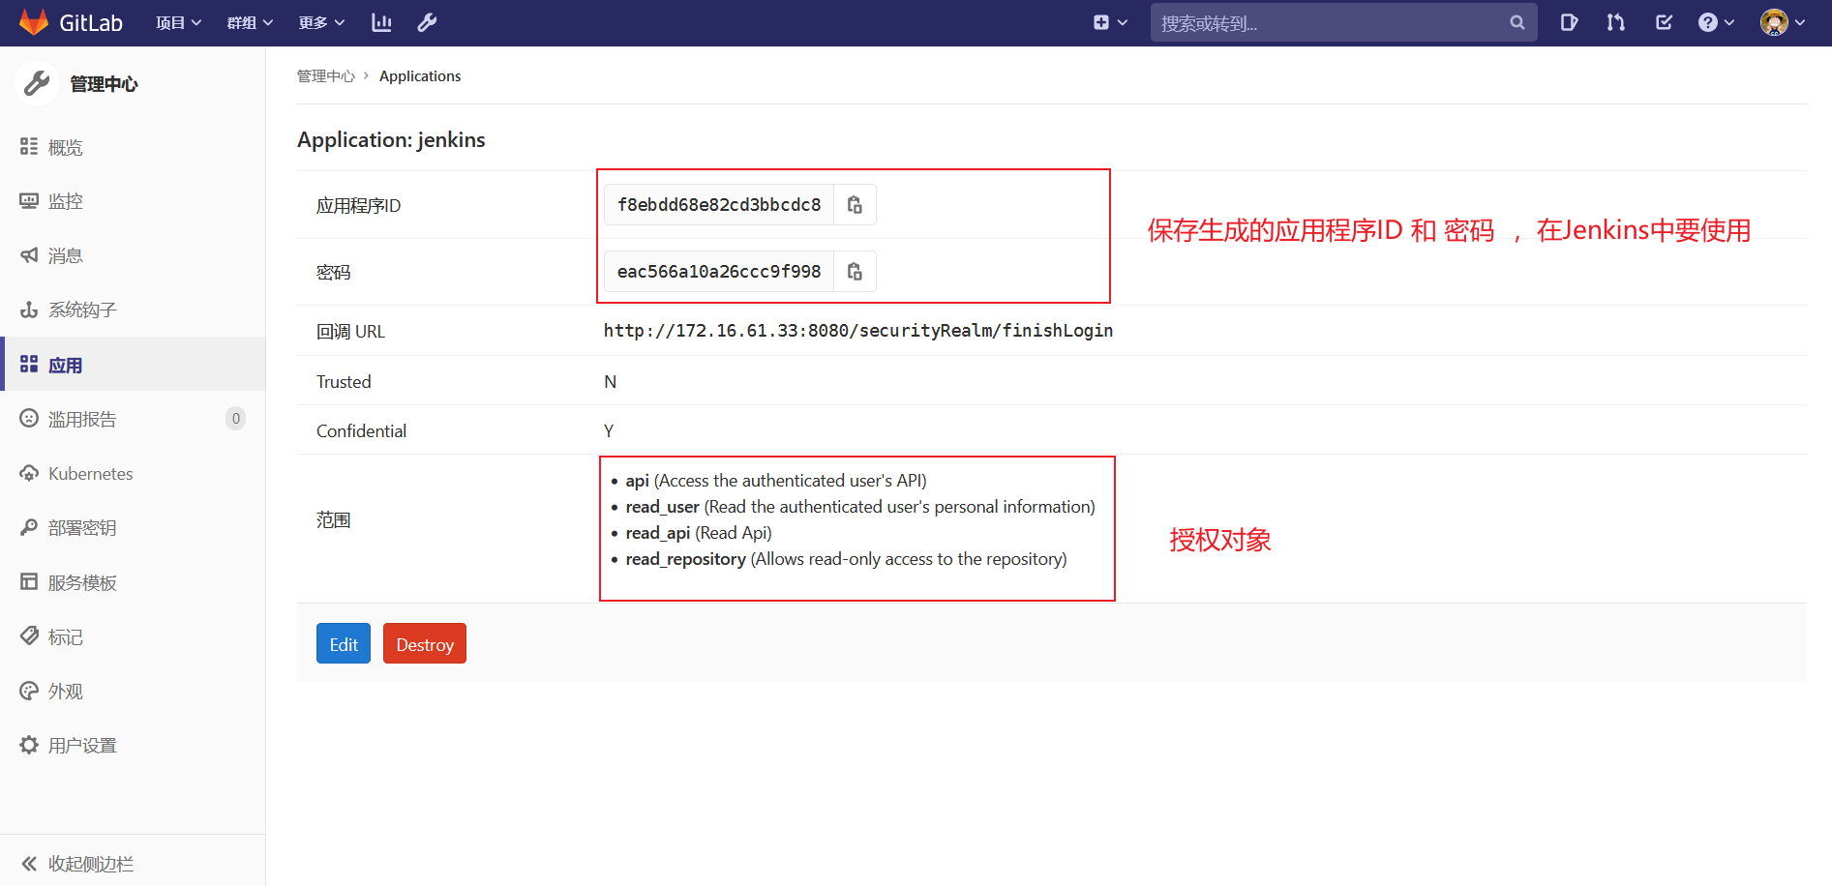Open 监控 in the sidebar

click(133, 201)
